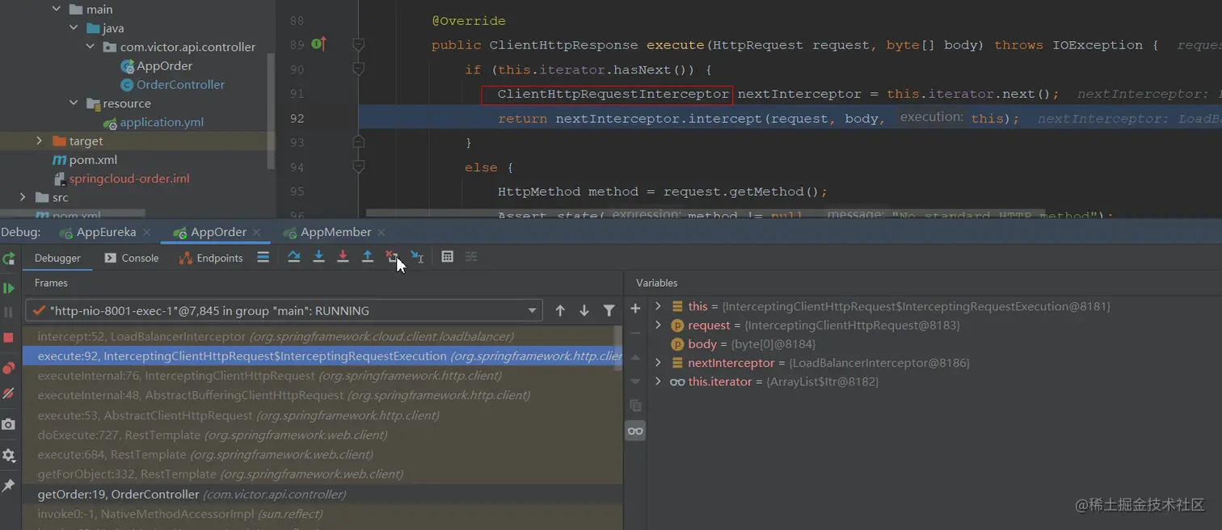
Task: Click the Step Over debugger icon
Action: tap(294, 257)
